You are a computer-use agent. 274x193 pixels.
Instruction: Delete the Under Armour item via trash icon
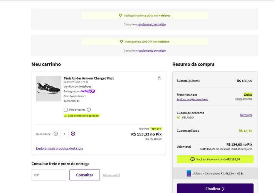159,78
